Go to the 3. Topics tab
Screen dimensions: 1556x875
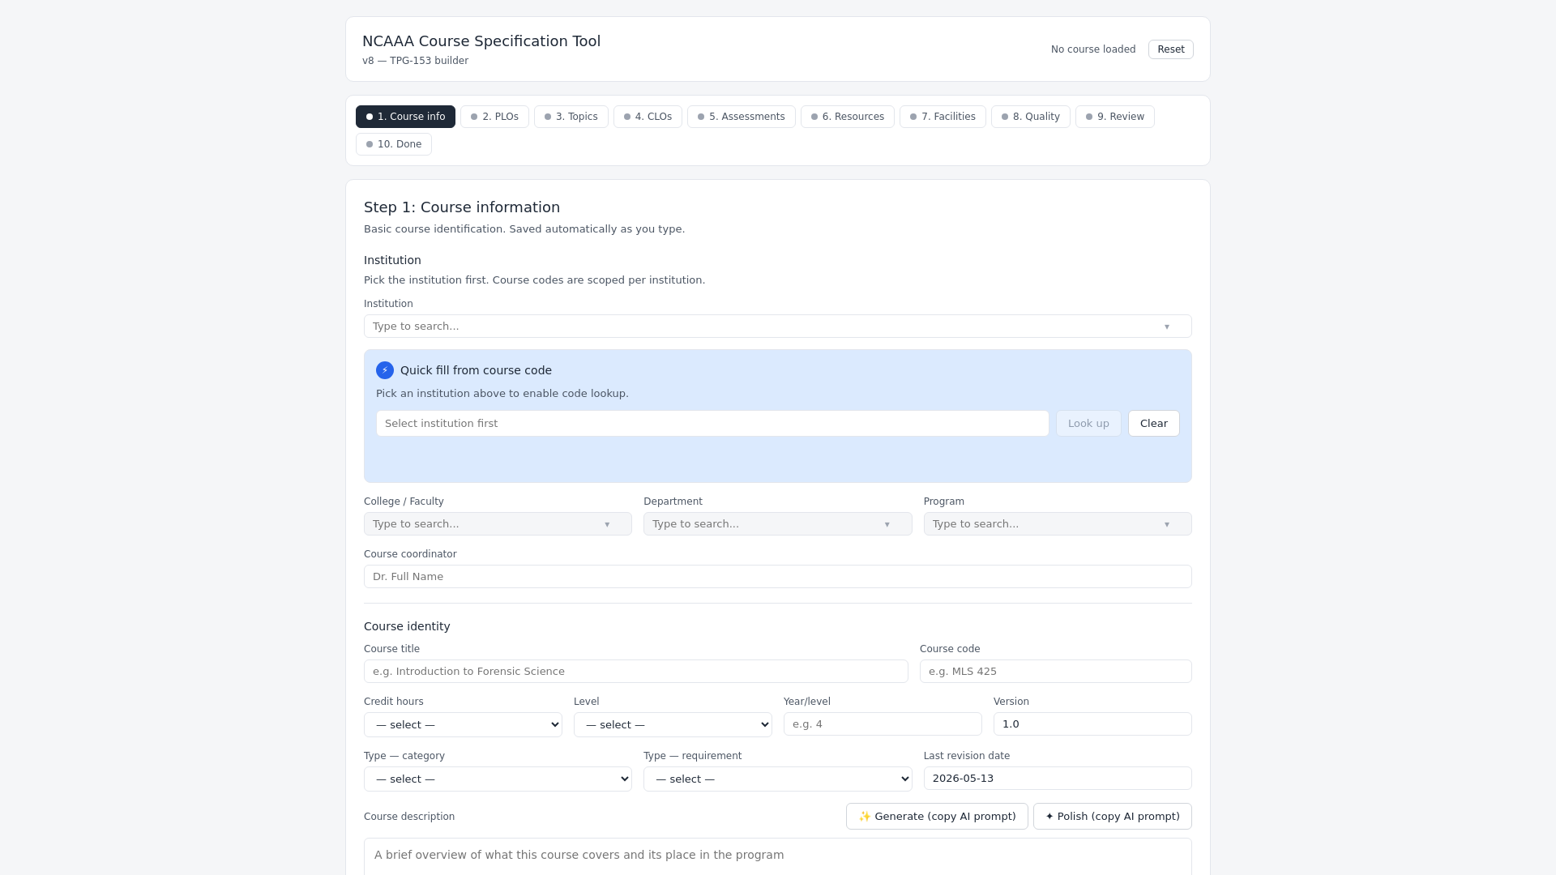571,117
